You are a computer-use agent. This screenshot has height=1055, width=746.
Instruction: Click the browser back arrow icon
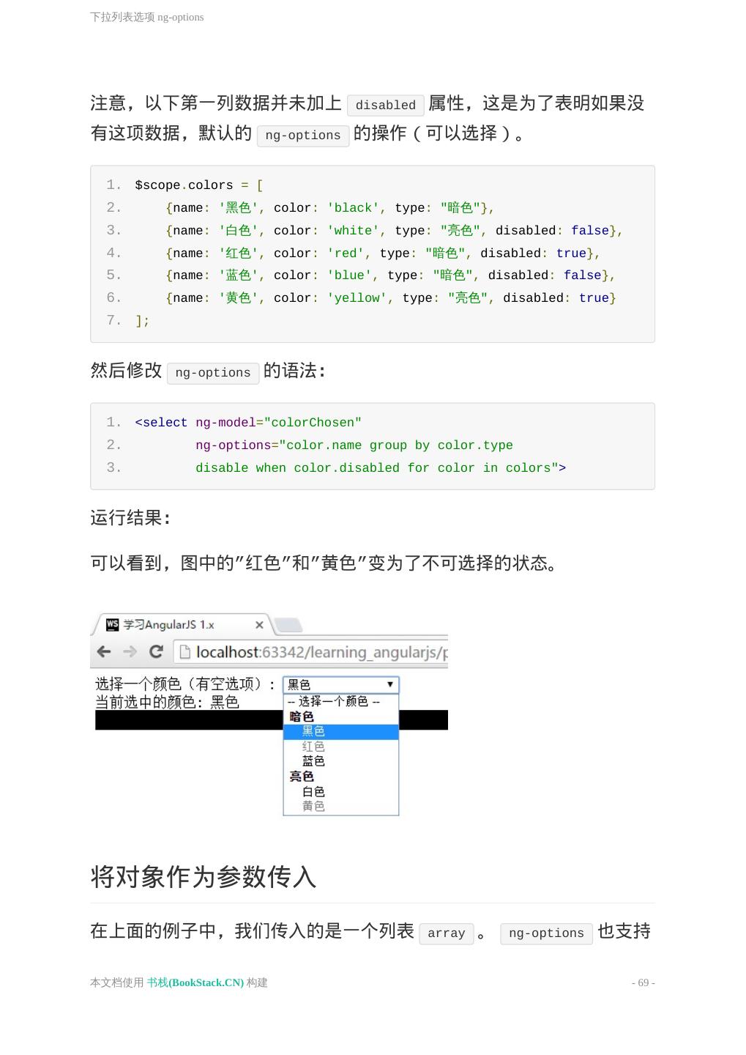pos(104,651)
